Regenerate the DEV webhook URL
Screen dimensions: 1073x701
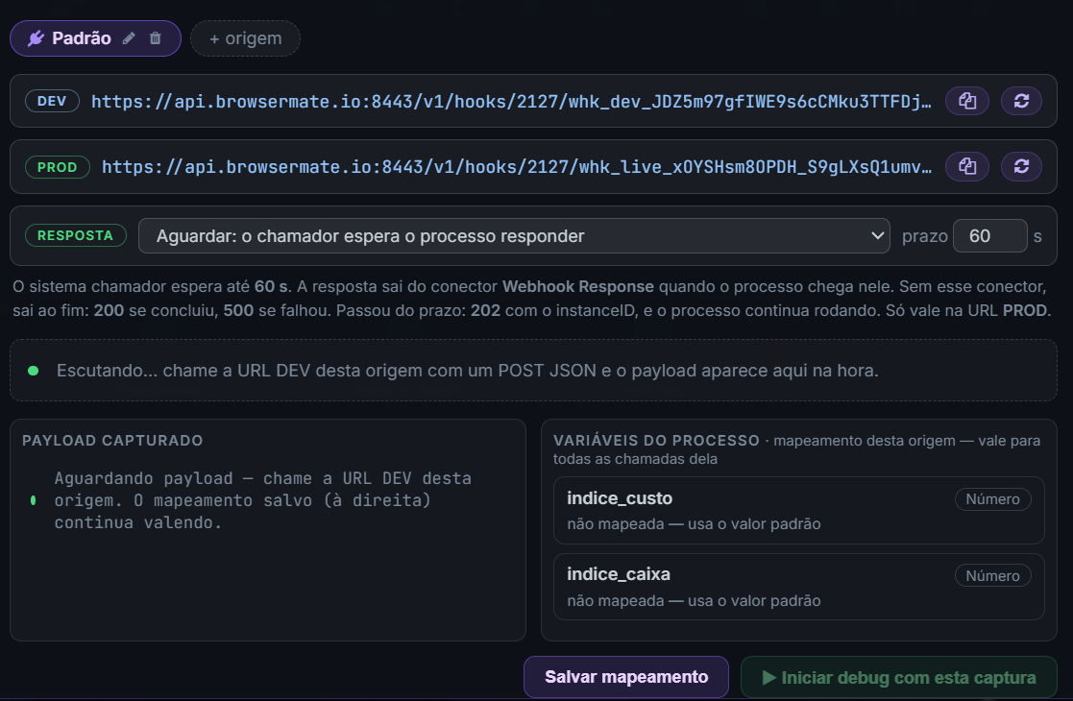pyautogui.click(x=1022, y=101)
